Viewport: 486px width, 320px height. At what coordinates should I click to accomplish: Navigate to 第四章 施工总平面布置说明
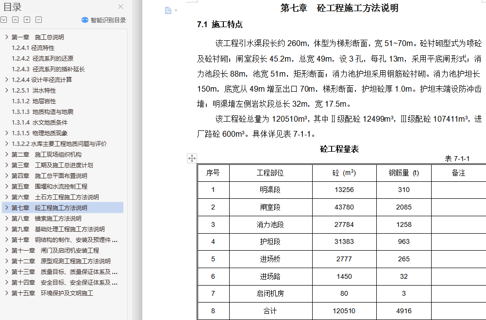(x=50, y=176)
